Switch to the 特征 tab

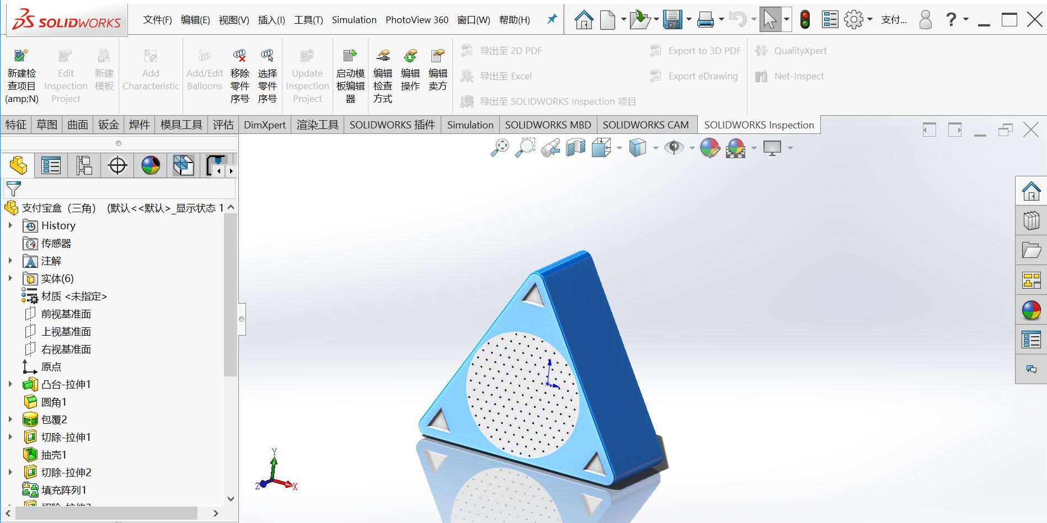coord(16,125)
